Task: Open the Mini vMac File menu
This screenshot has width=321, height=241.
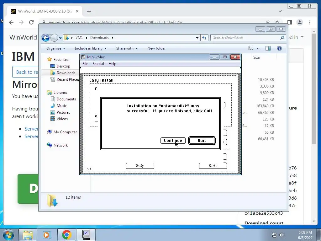Action: tap(85, 64)
